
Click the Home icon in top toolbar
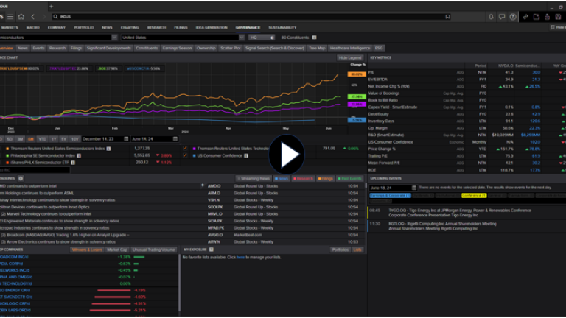coord(20,16)
